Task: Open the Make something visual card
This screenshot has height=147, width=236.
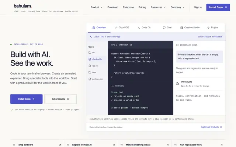Action: (x=145, y=144)
